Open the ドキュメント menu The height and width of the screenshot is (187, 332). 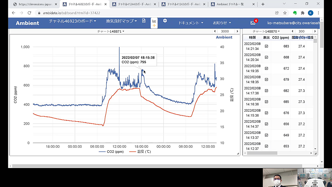[191, 23]
